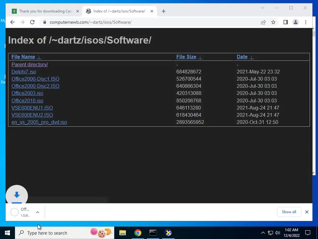Click File Name descending sort arrow
Viewport: 318px width, 239px height.
39,57
